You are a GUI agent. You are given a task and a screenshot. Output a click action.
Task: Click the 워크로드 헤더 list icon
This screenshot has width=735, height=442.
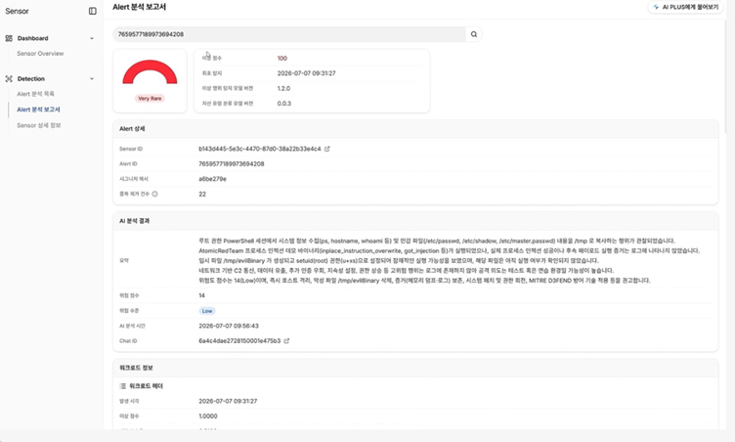[123, 386]
